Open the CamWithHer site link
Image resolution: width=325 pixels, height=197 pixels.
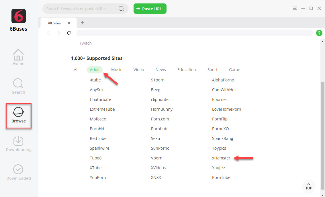224,90
